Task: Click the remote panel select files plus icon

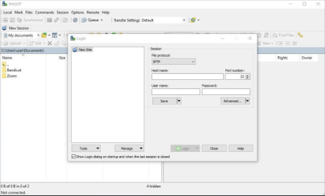Action: pyautogui.click(x=281, y=43)
